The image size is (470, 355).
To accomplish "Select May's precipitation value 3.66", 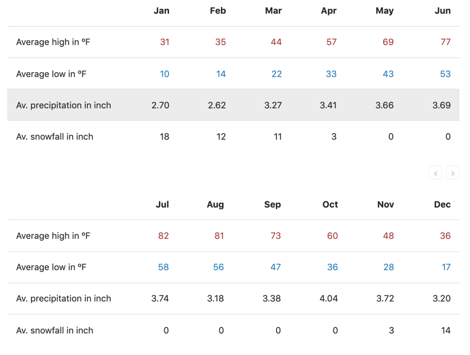I will click(x=384, y=105).
